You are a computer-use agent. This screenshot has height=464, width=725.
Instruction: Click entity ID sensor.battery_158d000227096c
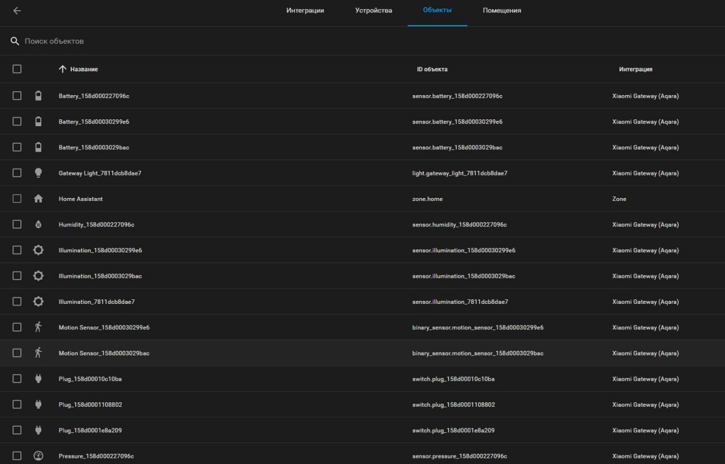tap(457, 96)
